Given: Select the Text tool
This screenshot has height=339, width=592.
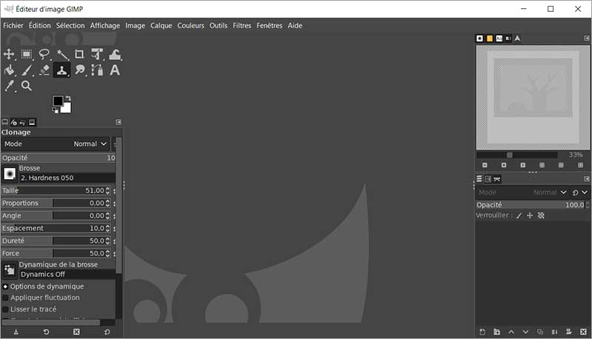Looking at the screenshot, I should tap(115, 70).
